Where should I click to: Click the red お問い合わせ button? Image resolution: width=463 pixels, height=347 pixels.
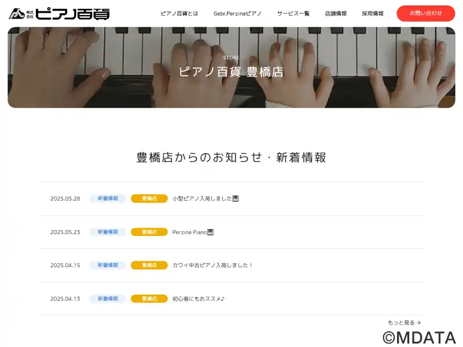click(425, 13)
